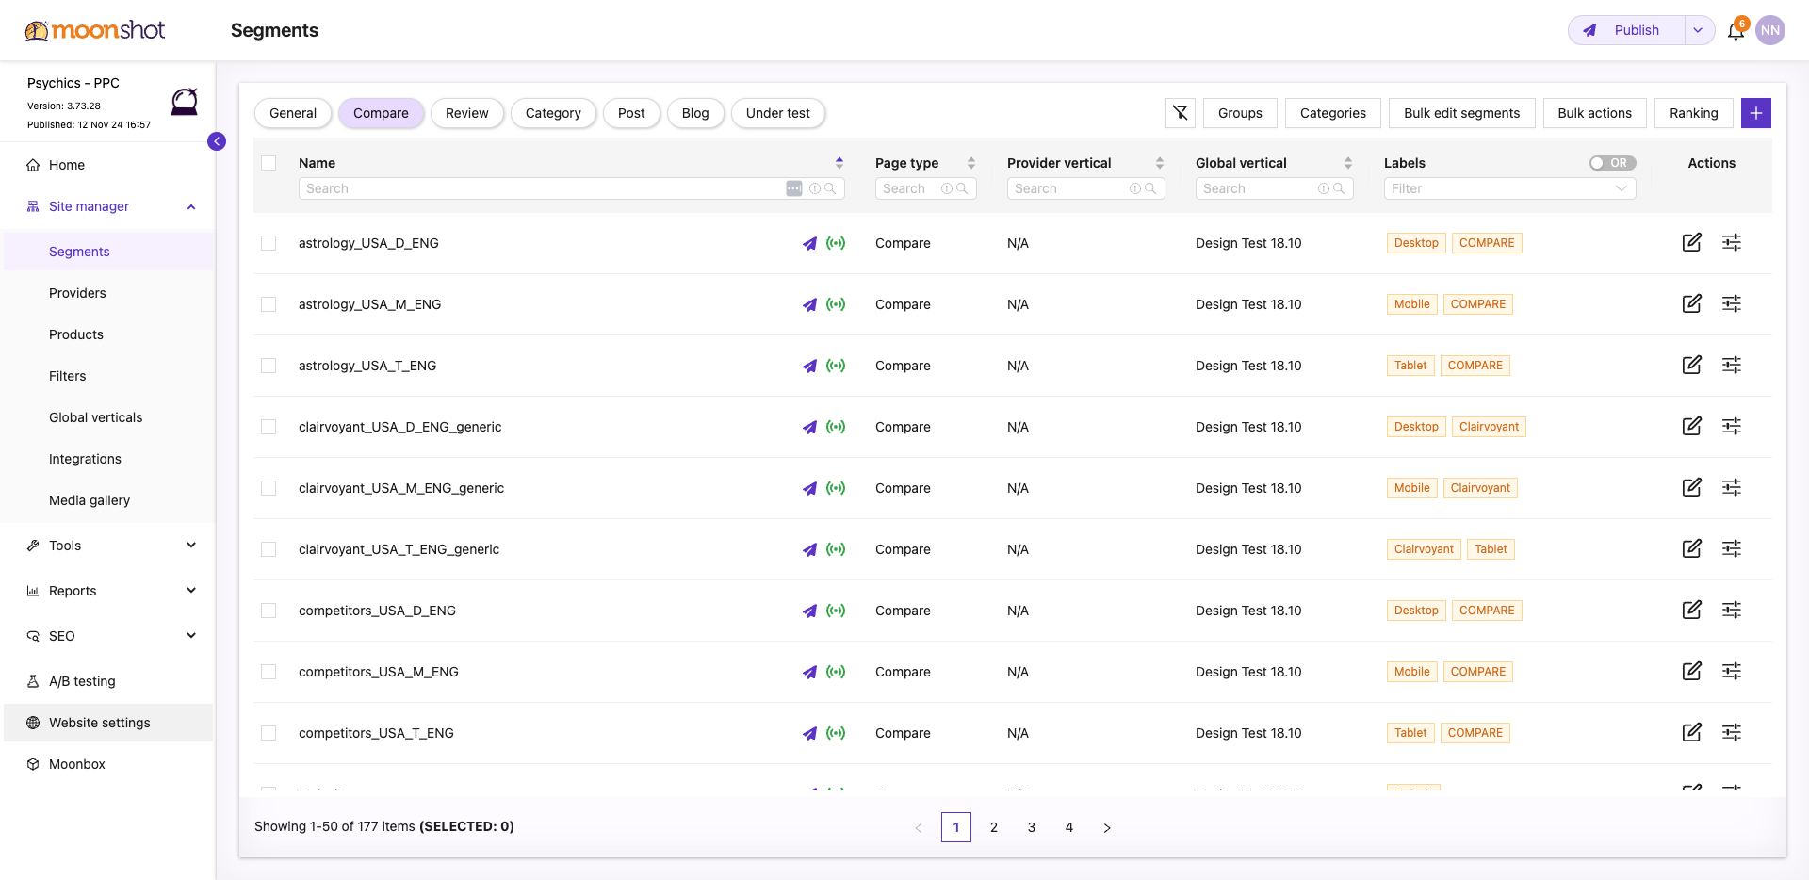This screenshot has width=1809, height=880.
Task: Expand the Reports menu
Action: click(191, 591)
